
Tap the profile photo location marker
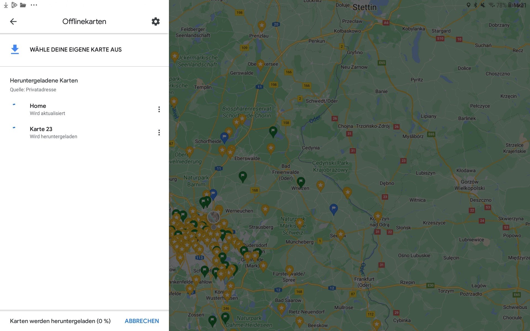tap(214, 217)
